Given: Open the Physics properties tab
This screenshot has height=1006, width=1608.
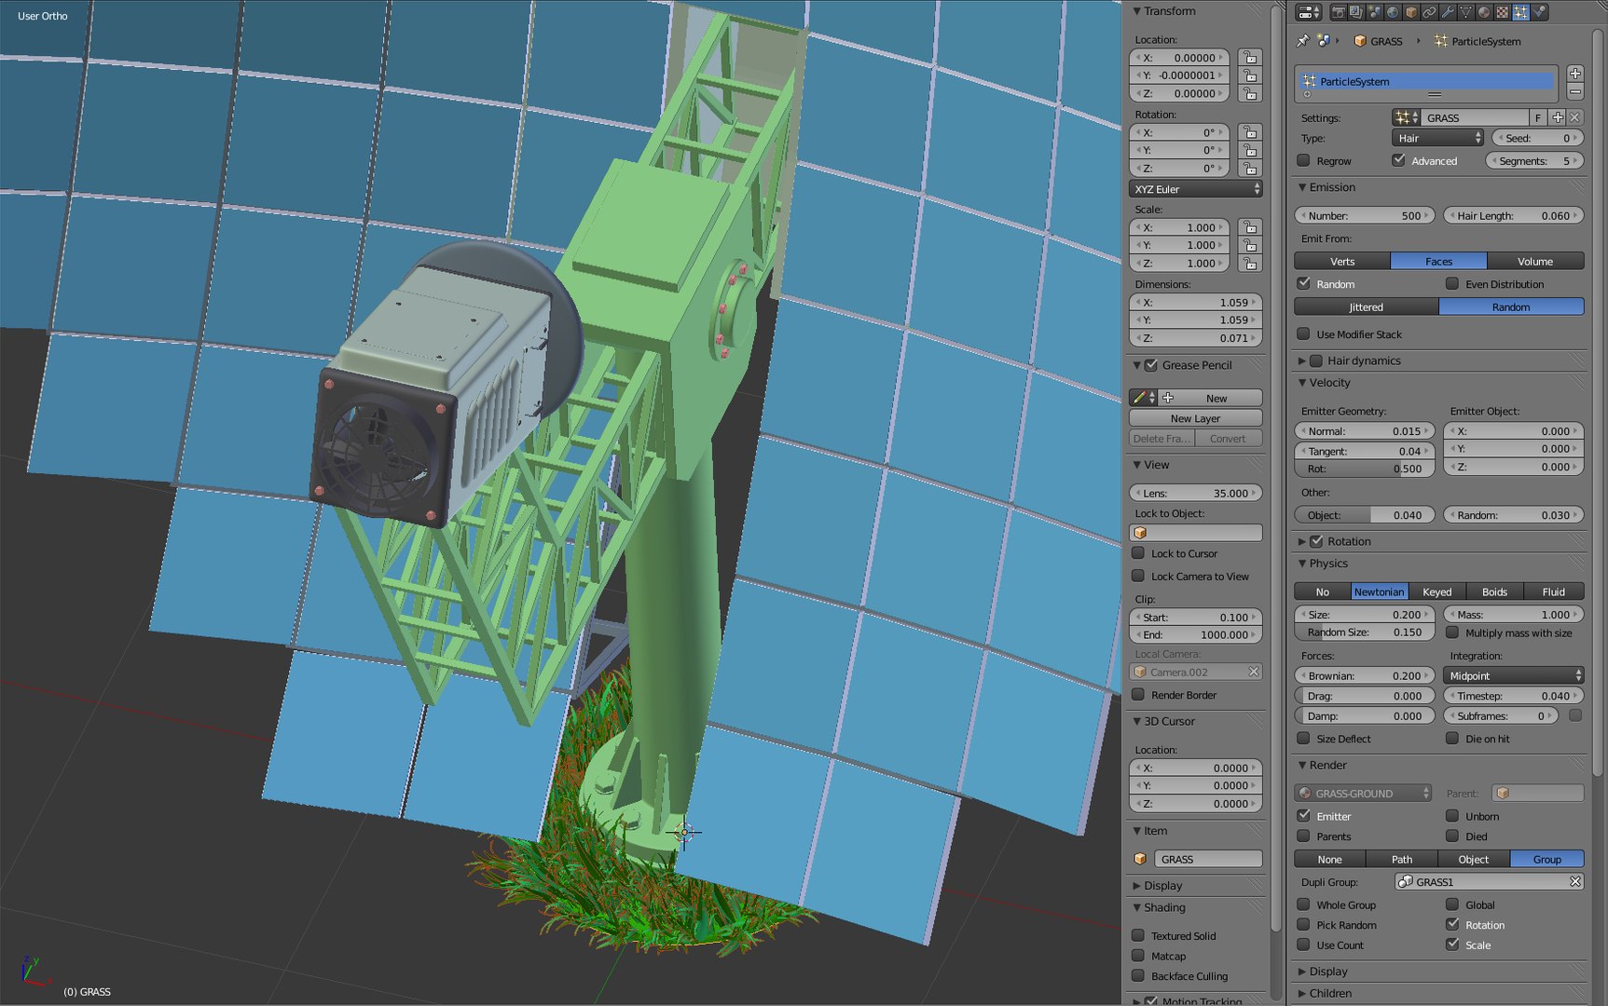Looking at the screenshot, I should point(1539,12).
